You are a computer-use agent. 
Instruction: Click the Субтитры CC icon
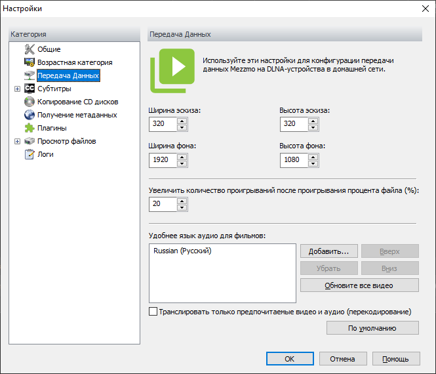pyautogui.click(x=30, y=89)
